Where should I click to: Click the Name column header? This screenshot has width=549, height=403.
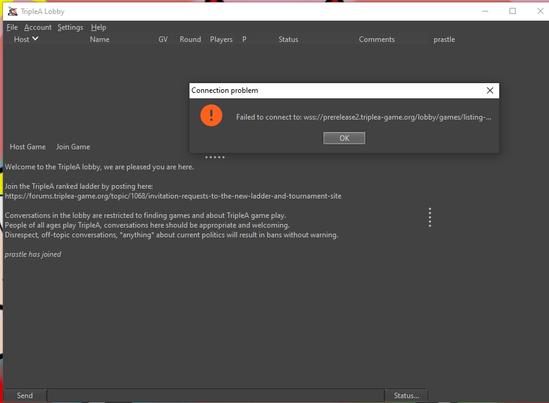[100, 39]
